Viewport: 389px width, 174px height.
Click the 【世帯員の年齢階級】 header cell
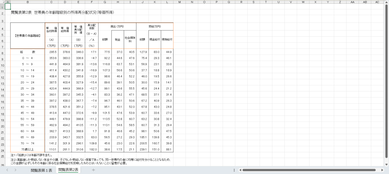pos(27,36)
